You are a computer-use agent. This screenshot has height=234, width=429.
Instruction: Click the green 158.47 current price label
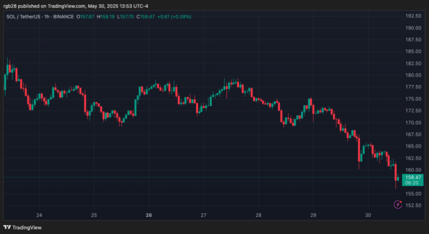point(414,177)
